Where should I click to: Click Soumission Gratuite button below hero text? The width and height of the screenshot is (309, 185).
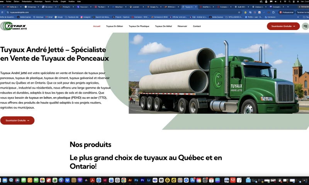click(17, 120)
